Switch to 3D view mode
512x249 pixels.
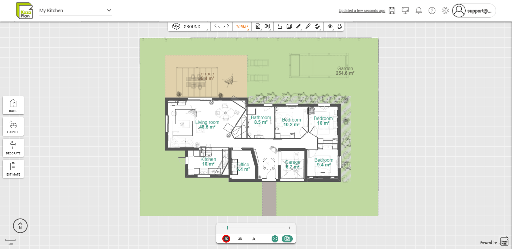pos(240,239)
